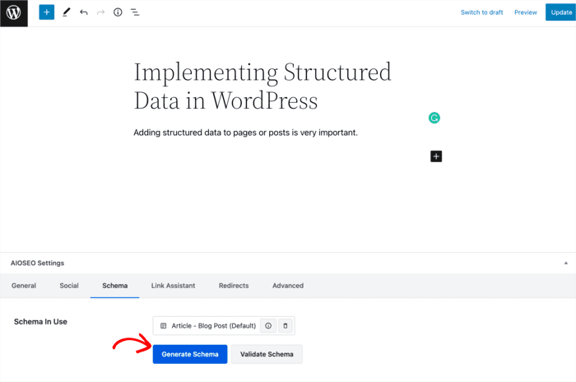Click the WordPress logo icon
Viewport: 576px width, 382px height.
coord(14,13)
